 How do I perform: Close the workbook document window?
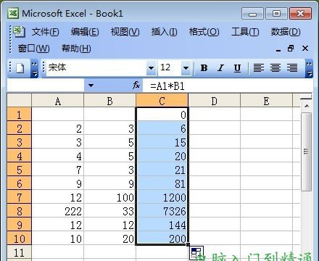305,49
